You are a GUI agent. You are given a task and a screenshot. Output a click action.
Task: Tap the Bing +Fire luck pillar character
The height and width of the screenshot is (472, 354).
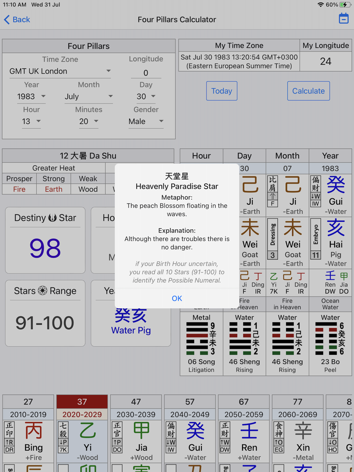34,431
